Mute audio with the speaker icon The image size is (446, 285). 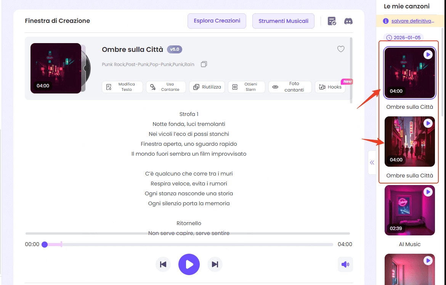345,264
